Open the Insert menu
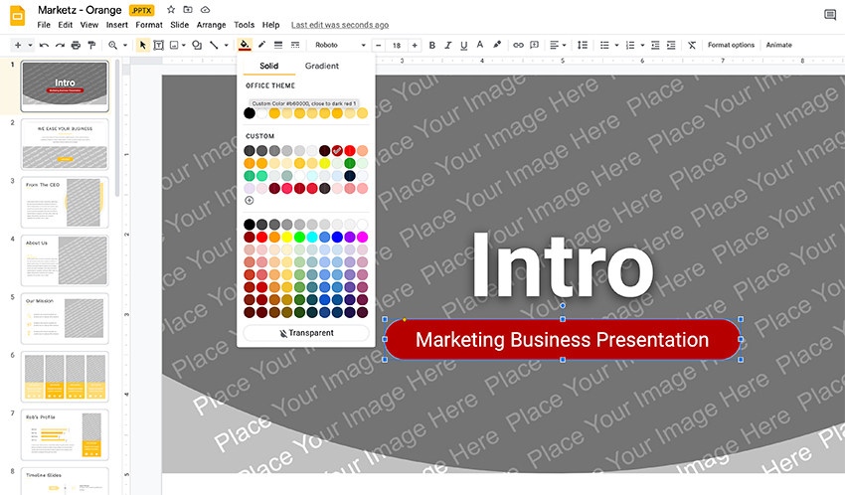 (x=117, y=25)
